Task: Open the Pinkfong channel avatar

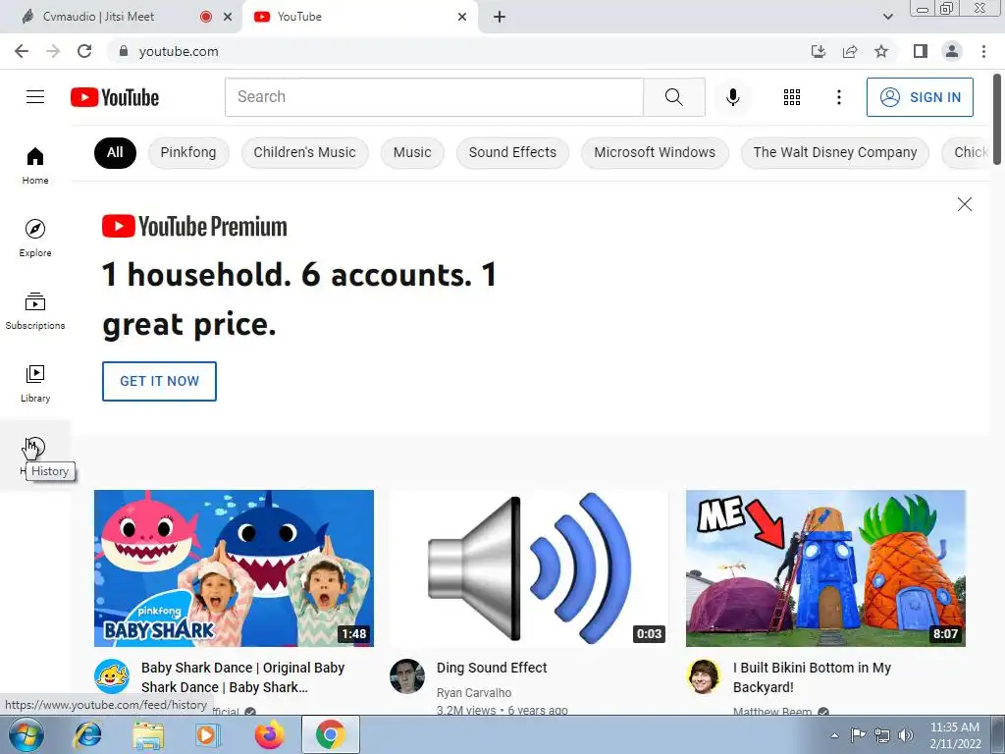Action: [112, 676]
